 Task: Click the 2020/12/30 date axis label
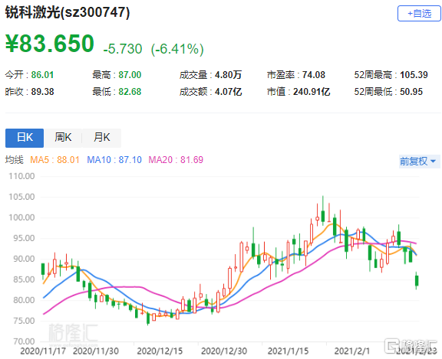pos(224,351)
